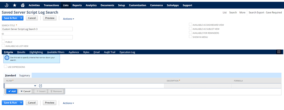The image size is (284, 110).
Task: Open the Lists menu
Action: coord(66,5)
